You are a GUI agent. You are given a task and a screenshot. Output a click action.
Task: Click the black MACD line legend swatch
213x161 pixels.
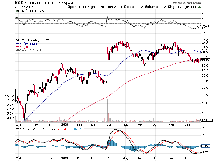(17, 129)
